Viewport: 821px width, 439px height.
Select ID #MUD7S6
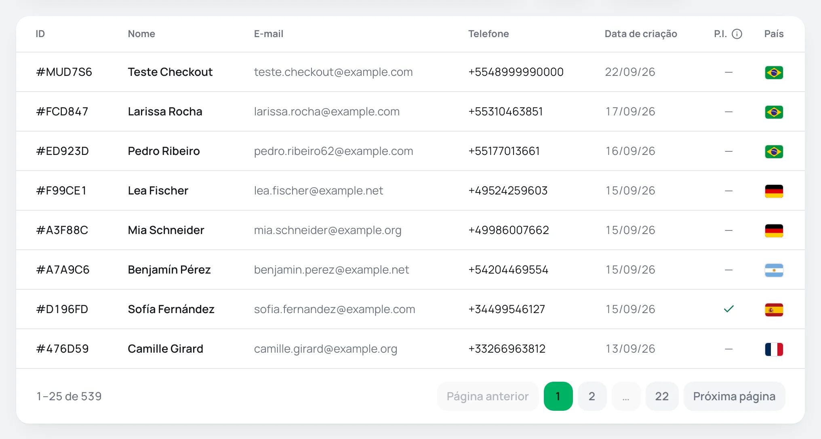click(x=64, y=72)
